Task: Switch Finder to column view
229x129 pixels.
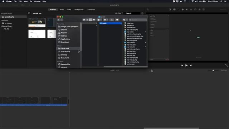Action: [x=91, y=20]
